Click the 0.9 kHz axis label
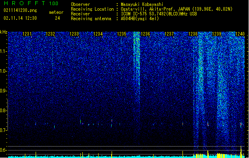Screen dimensions: 249x158 click(3, 91)
